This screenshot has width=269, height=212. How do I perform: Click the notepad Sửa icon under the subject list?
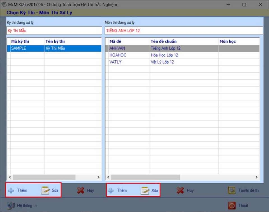click(145, 190)
